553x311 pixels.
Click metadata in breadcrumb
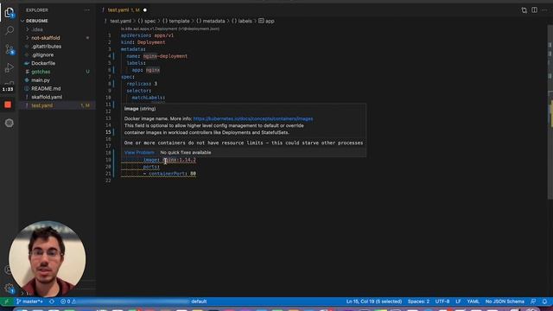[210, 21]
